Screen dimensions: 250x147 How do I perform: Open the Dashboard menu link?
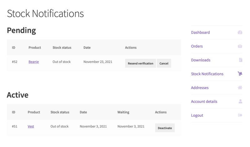[x=200, y=32]
